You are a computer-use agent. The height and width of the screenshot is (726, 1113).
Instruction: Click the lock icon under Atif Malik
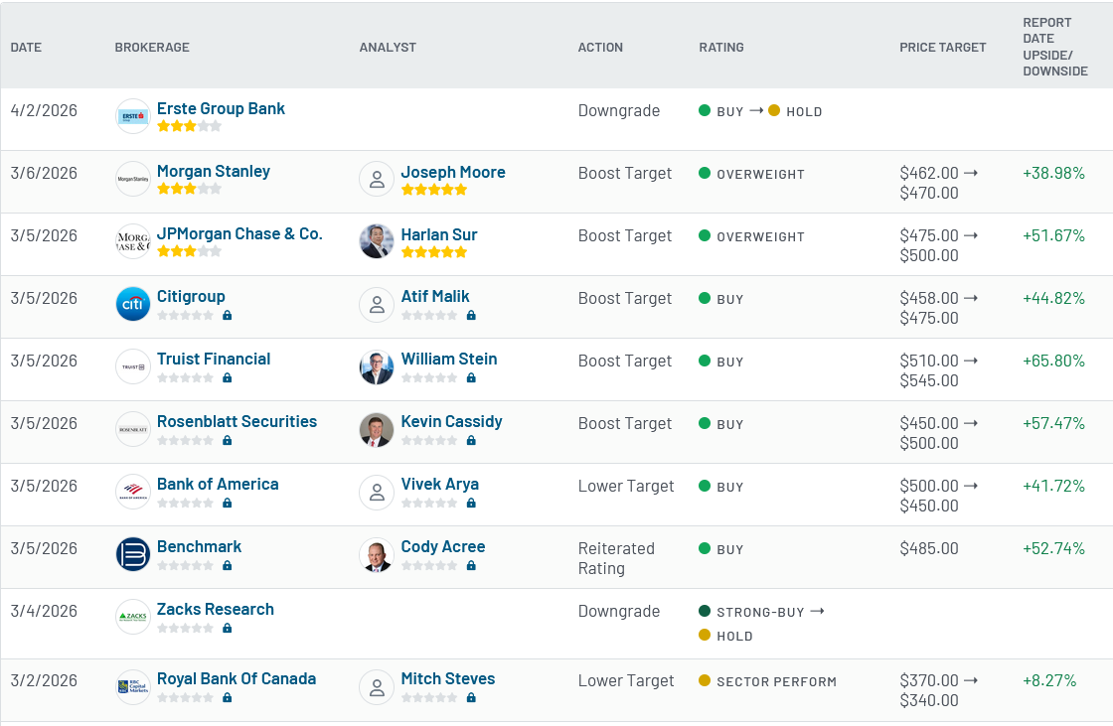471,315
